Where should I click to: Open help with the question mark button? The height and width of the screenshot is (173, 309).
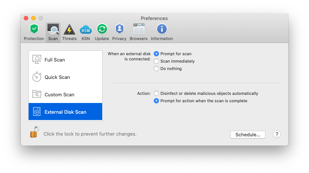point(277,134)
